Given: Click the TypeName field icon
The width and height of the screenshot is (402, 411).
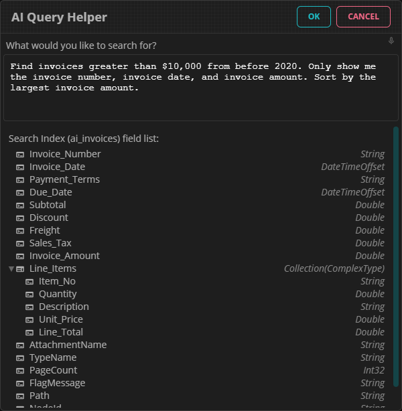Looking at the screenshot, I should click(x=20, y=358).
